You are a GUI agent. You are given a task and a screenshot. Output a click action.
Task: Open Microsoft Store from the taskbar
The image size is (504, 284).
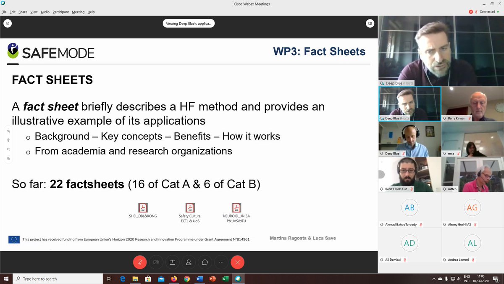148,279
